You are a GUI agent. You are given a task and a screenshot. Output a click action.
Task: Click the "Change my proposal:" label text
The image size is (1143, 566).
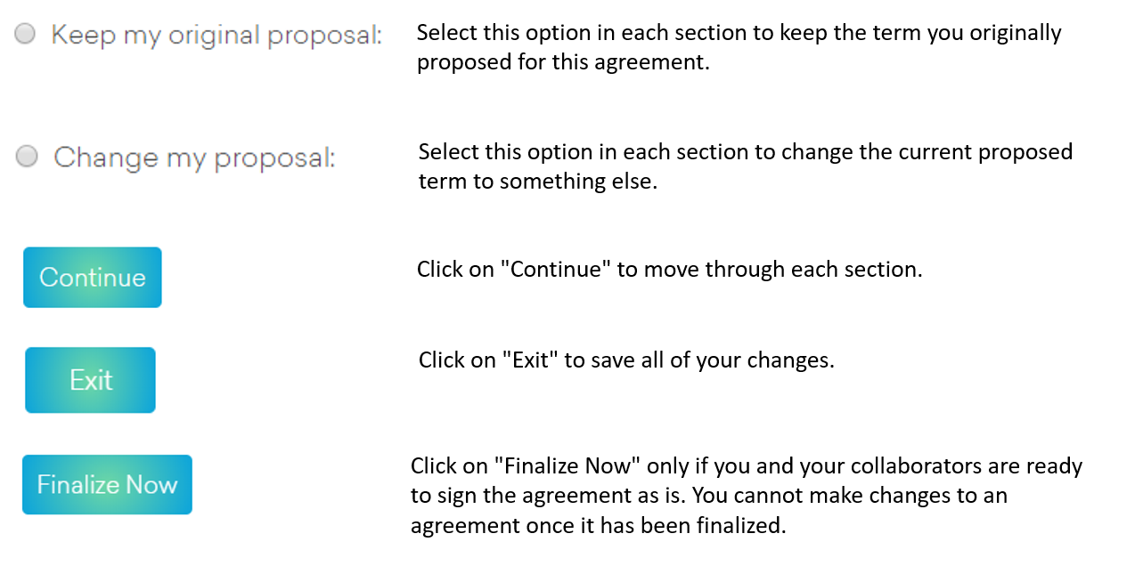click(x=194, y=158)
